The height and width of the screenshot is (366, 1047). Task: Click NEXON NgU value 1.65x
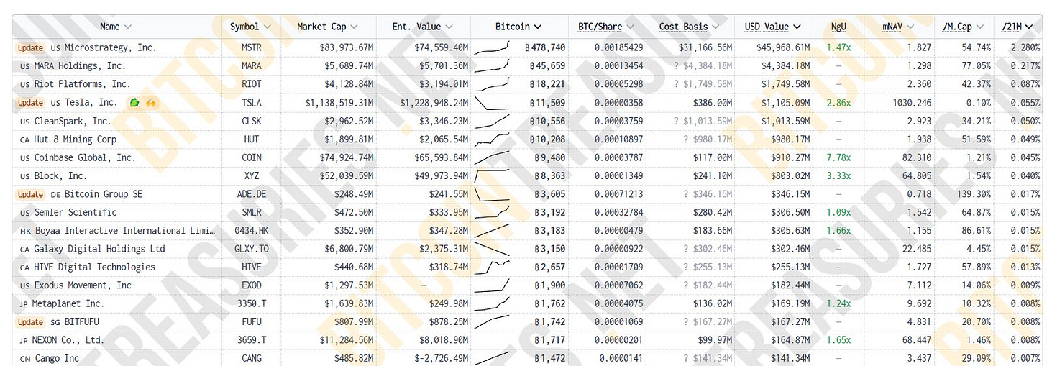[x=838, y=340]
